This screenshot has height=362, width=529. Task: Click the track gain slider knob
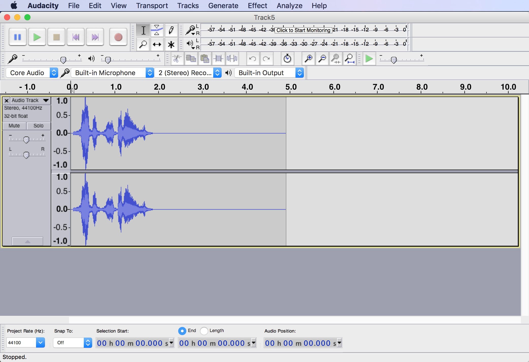click(x=26, y=140)
